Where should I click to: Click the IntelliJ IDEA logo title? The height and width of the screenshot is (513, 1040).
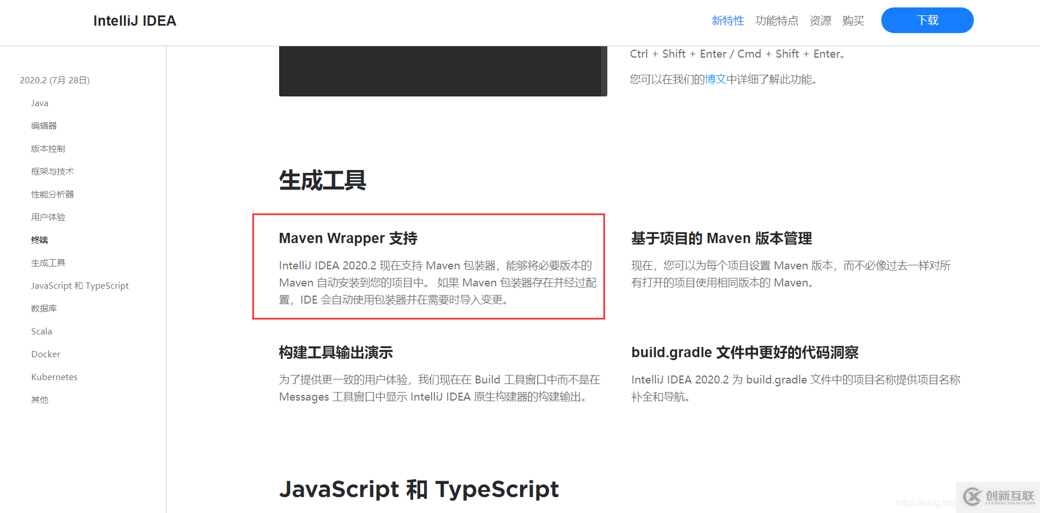(x=135, y=21)
